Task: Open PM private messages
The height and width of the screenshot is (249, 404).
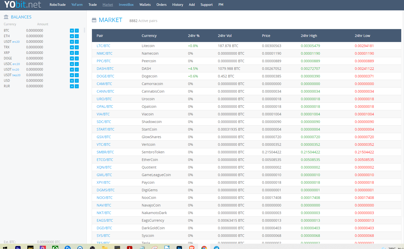Action: (x=221, y=5)
